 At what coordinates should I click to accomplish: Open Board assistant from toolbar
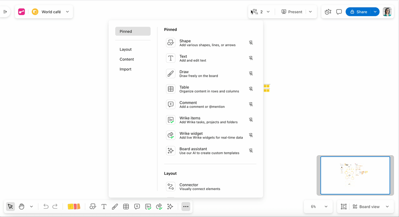[170, 207]
